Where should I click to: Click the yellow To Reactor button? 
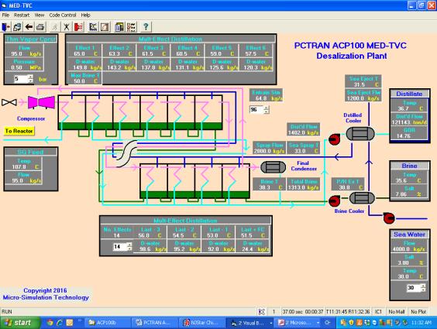(x=19, y=131)
